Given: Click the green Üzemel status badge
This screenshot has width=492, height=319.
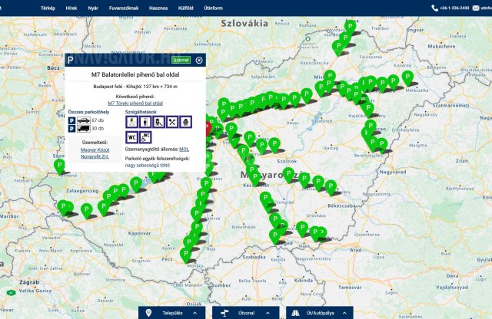Looking at the screenshot, I should [x=181, y=60].
